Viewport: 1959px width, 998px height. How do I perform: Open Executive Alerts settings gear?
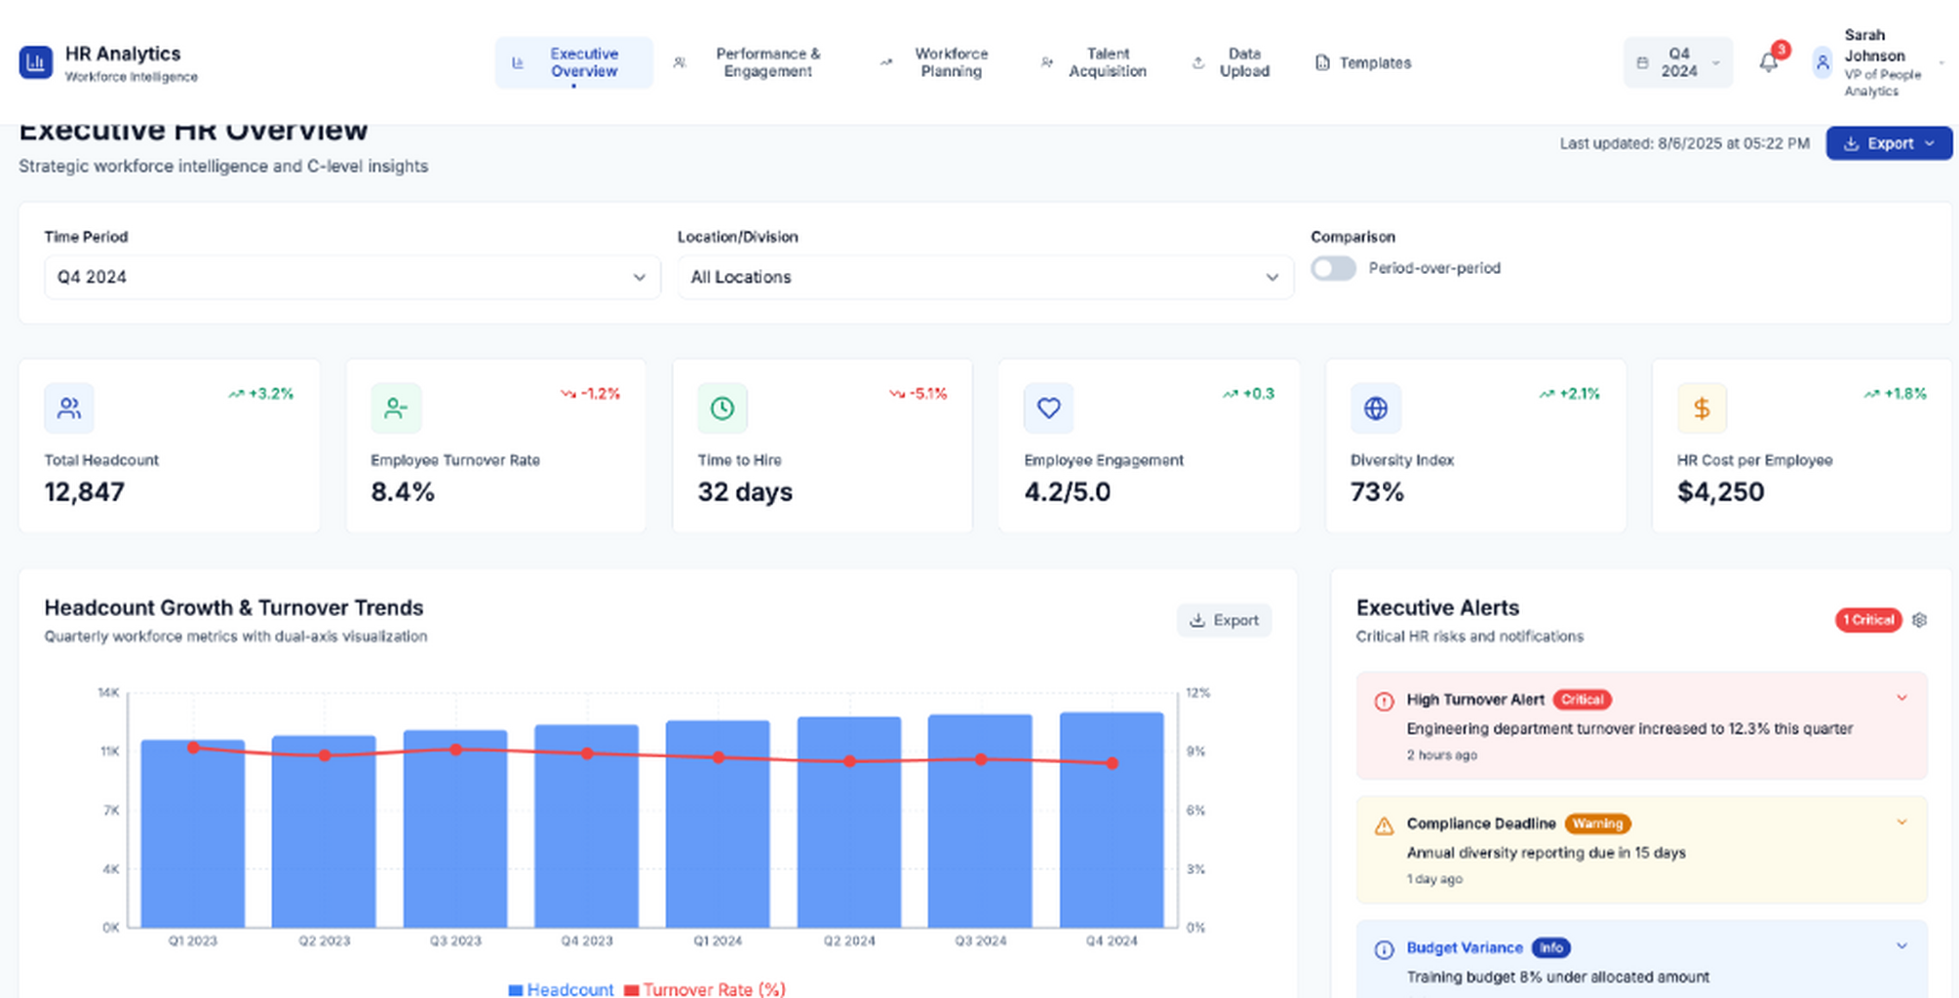1919,620
